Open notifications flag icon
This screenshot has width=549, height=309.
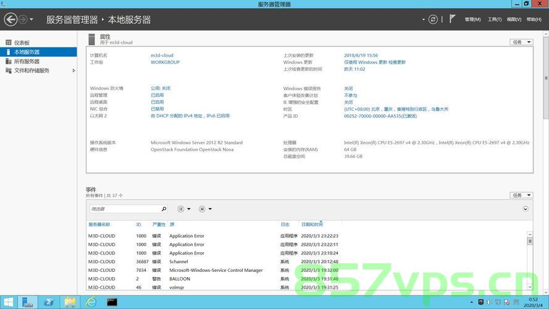(452, 19)
